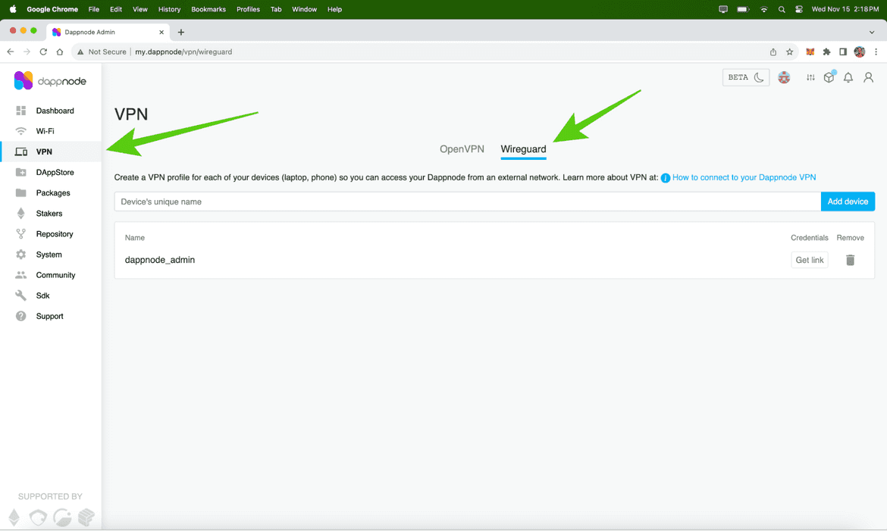The width and height of the screenshot is (887, 531).
Task: Open the Dashboard section from the sidebar
Action: [x=55, y=110]
